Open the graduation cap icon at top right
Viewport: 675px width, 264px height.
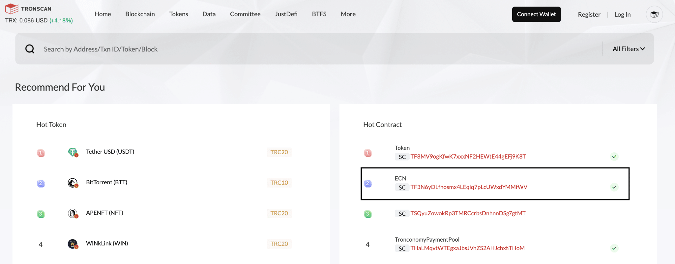tap(654, 15)
